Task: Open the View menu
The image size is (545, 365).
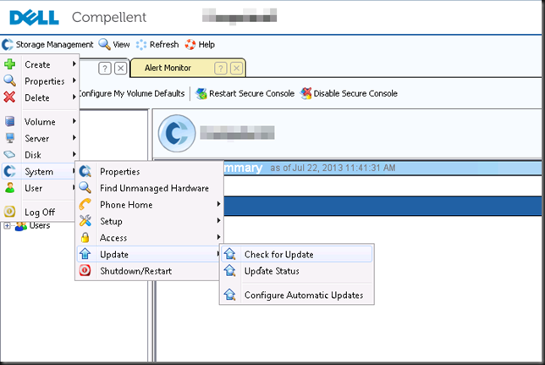Action: (x=114, y=45)
